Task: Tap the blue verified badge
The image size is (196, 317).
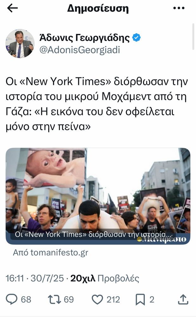Action: [136, 38]
